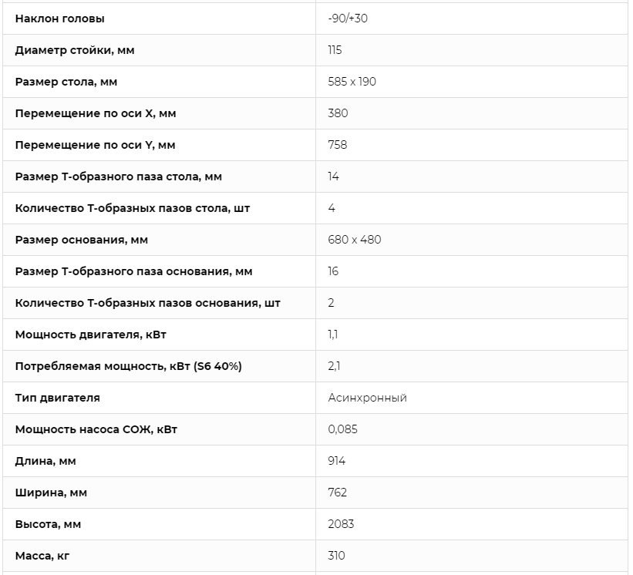Click 'Количество Т-образных пазов стола, шт' label
This screenshot has width=633, height=575.
(x=132, y=208)
